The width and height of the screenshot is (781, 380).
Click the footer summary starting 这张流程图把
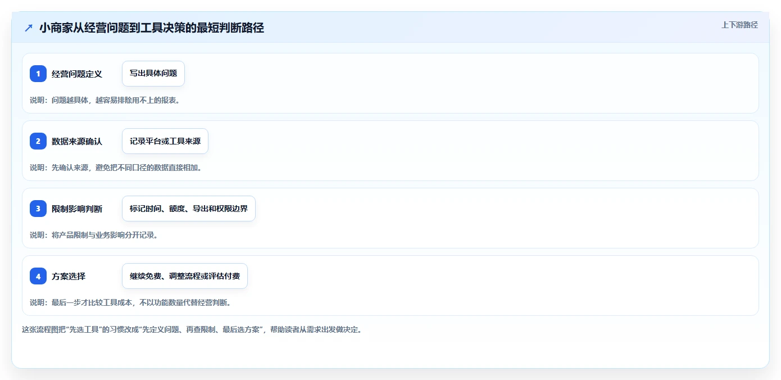(192, 329)
